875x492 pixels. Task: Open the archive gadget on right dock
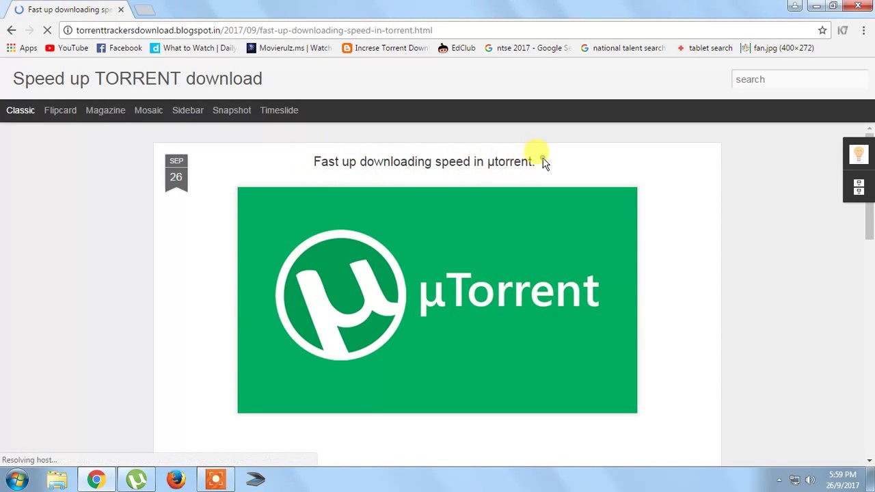coord(859,187)
